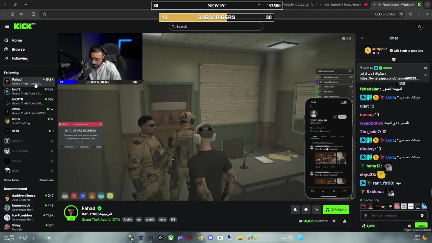Screen dimensions: 432x243
Task: Open offline channel aboslio
Action: 29,141
